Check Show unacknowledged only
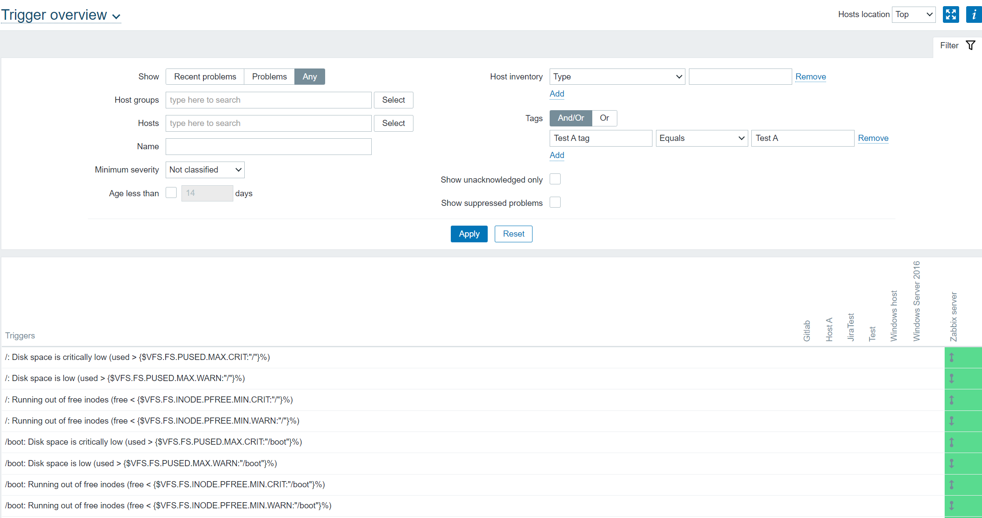 555,179
